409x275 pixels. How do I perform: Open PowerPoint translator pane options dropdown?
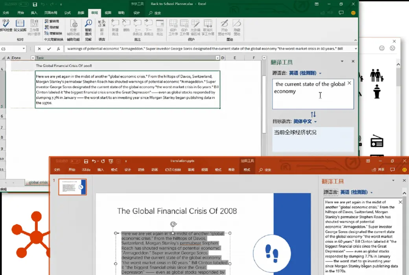click(393, 181)
